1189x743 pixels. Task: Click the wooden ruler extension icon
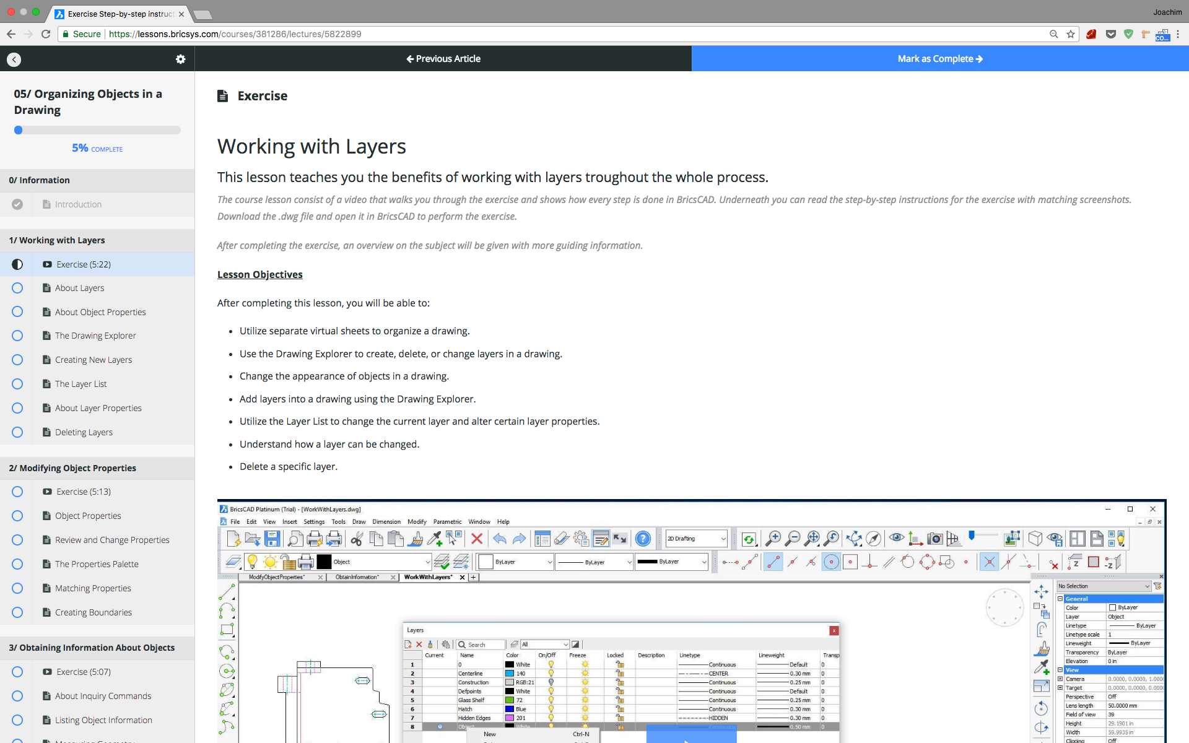click(1145, 34)
